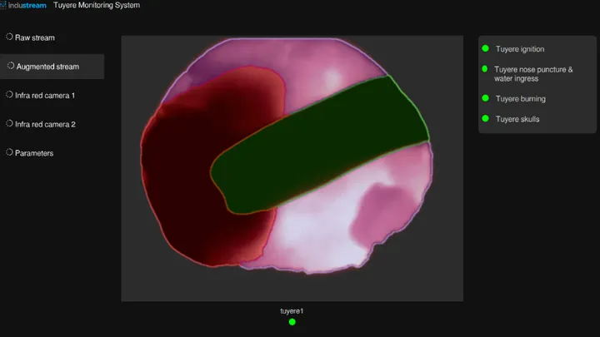Click the green Tuyere ignition status indicator
Screen dimensions: 600x337
pos(485,49)
